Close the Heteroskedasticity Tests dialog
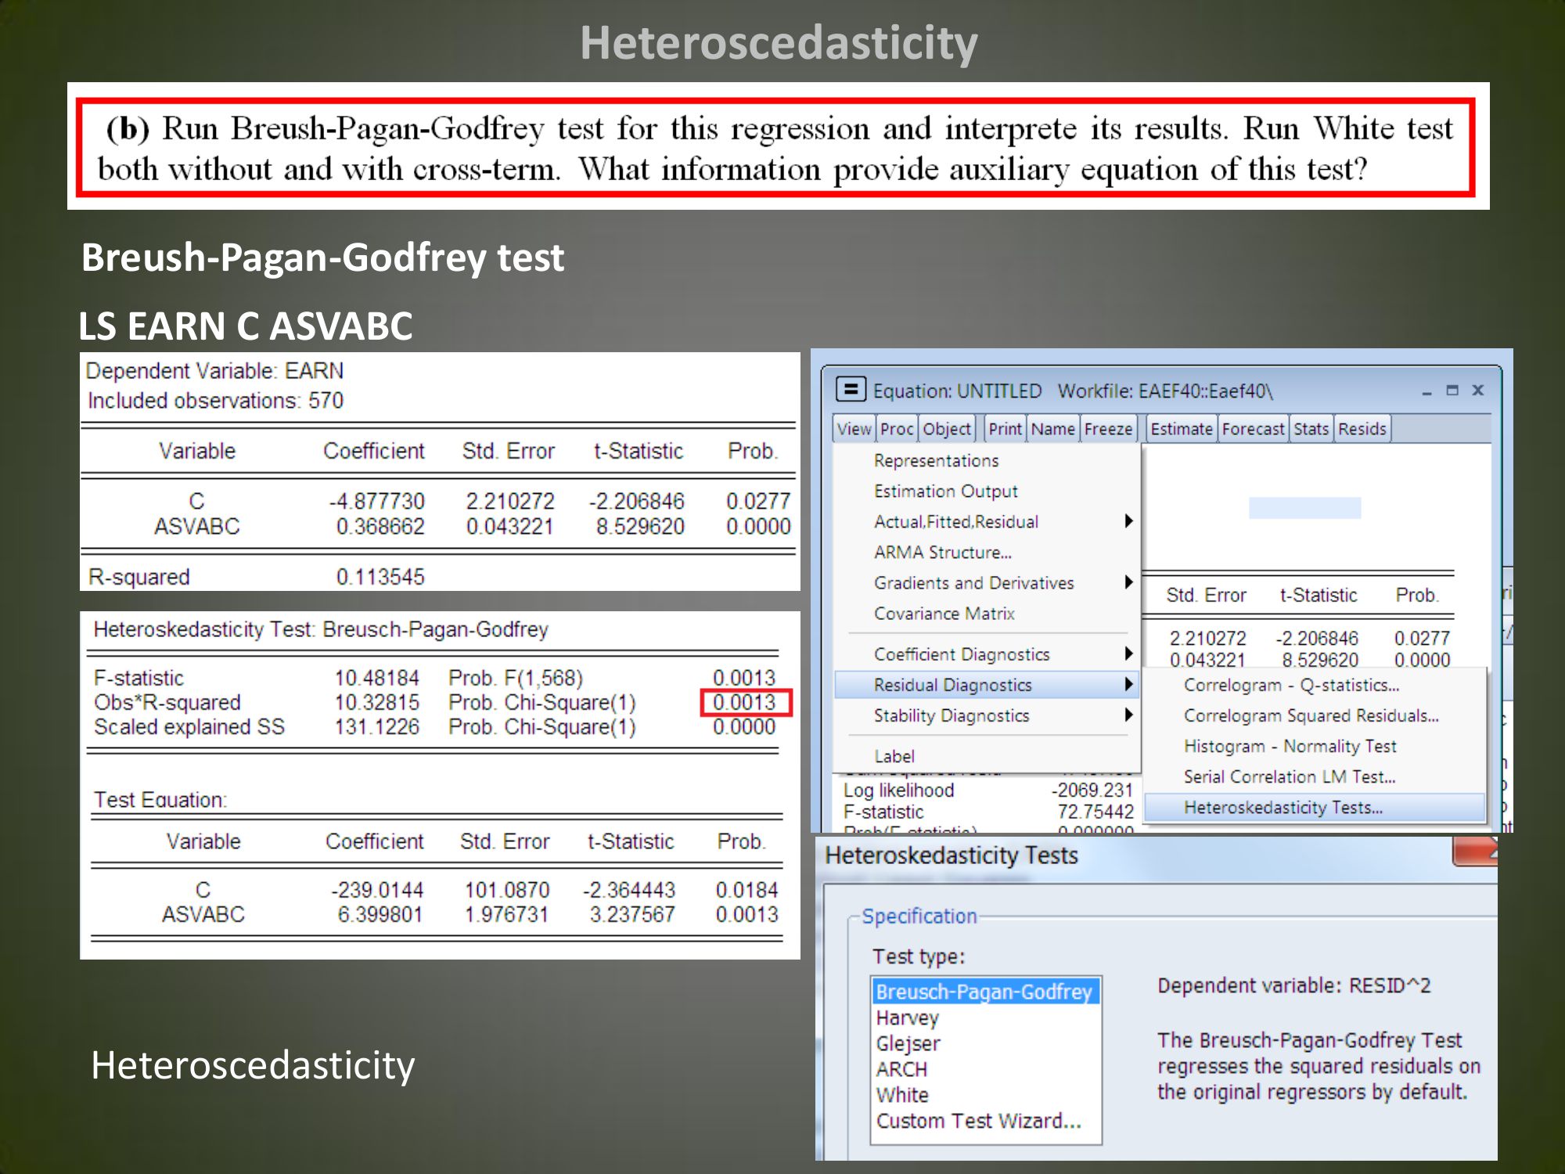 [x=1476, y=852]
